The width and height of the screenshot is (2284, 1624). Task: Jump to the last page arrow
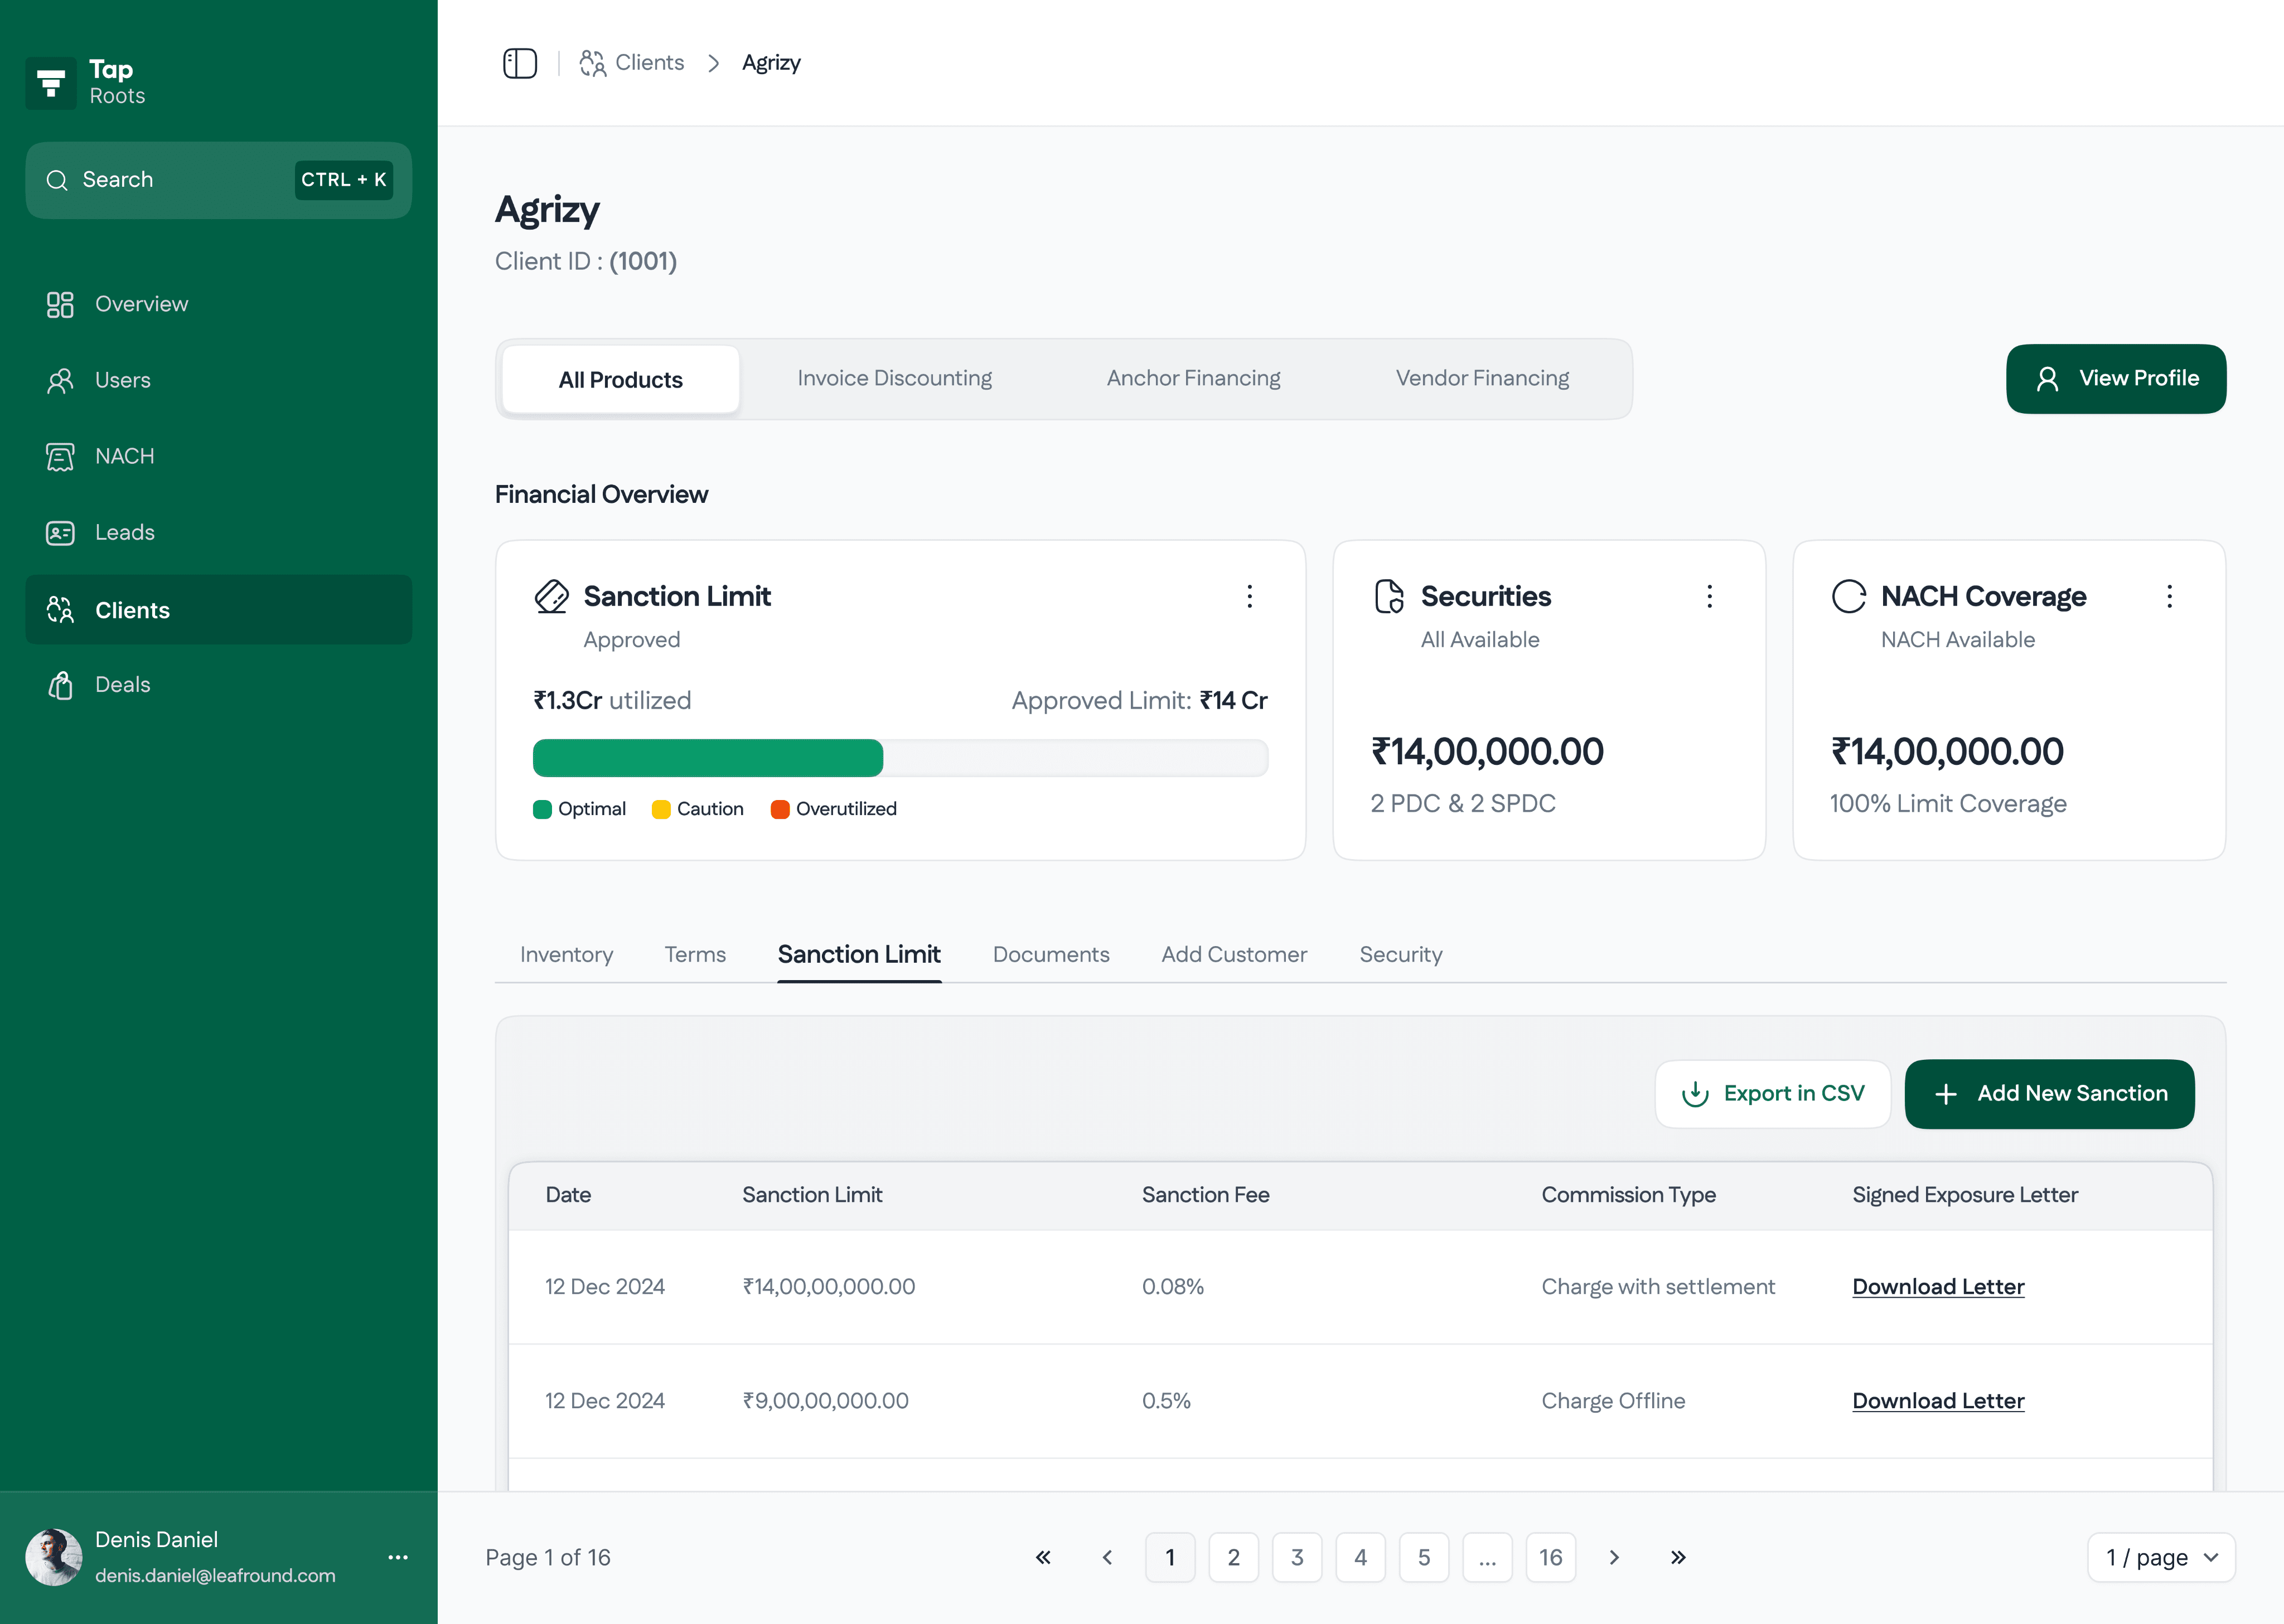point(1678,1557)
